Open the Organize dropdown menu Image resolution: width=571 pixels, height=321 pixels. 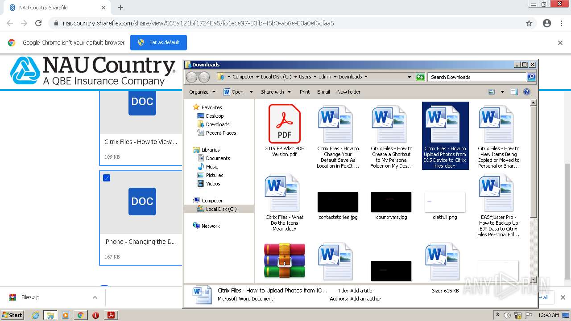point(202,92)
